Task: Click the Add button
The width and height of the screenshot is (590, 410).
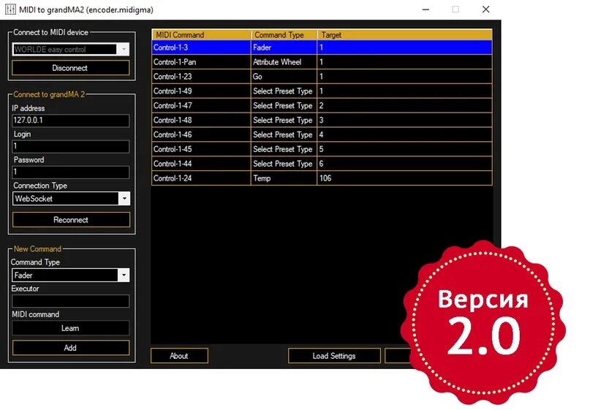Action: tap(71, 348)
